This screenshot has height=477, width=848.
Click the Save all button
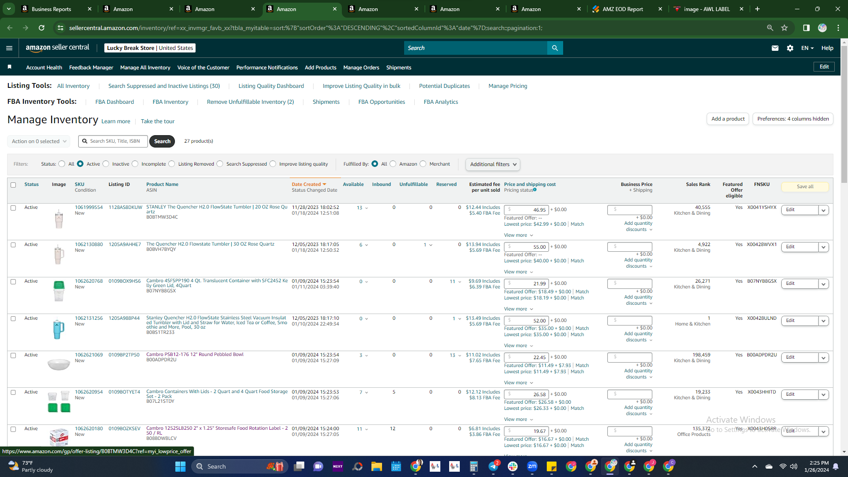(805, 187)
